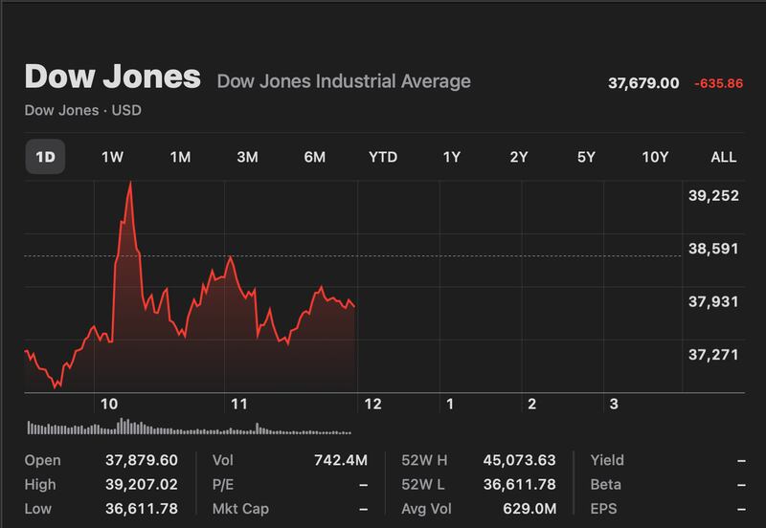Display the 5Y chart range
766x528 pixels.
pos(587,157)
